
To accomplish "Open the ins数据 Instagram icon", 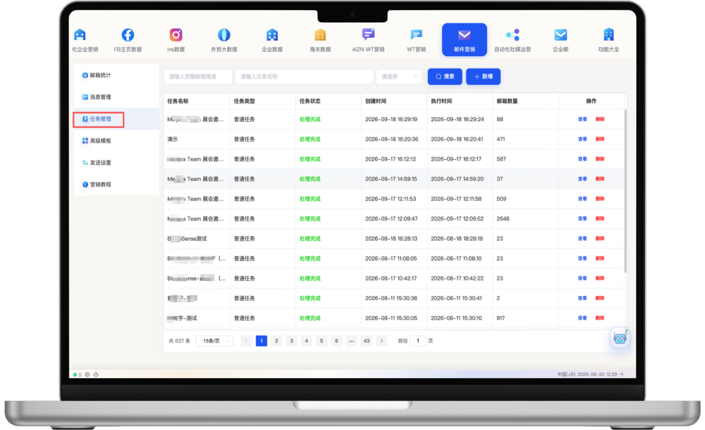I will click(176, 35).
